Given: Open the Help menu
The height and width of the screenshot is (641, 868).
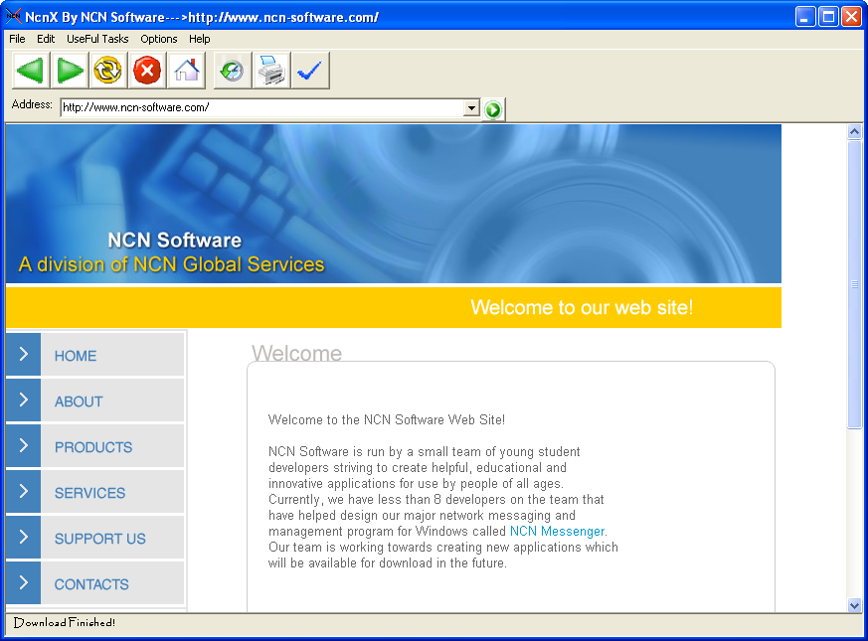Looking at the screenshot, I should tap(199, 39).
